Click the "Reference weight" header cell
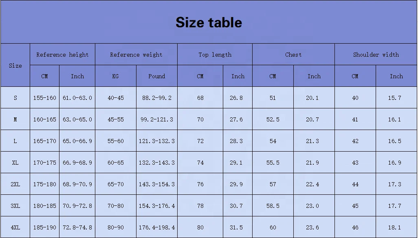 coord(136,55)
